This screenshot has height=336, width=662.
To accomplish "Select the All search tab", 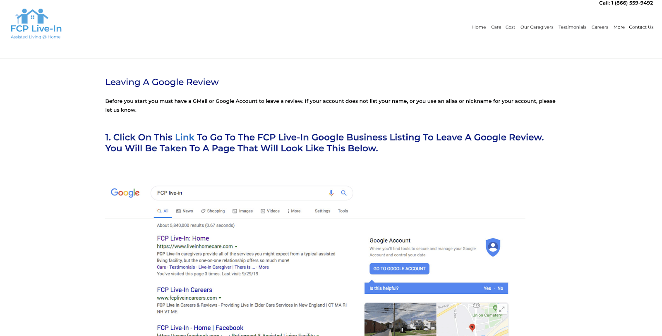I will 163,211.
